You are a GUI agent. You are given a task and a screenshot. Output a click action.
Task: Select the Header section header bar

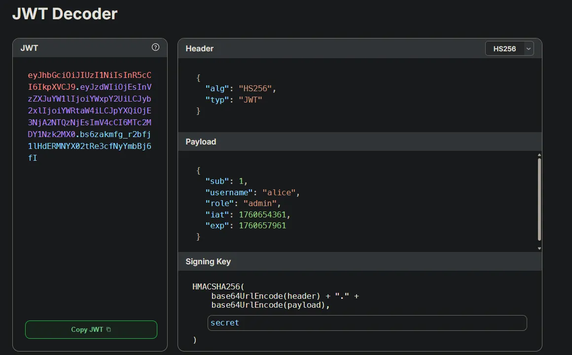pos(199,48)
